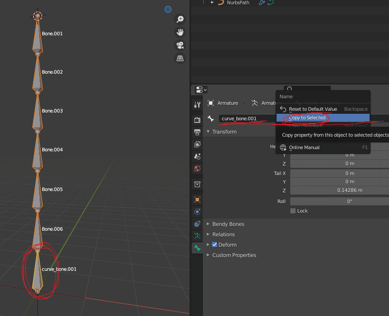
Task: Click the NurbsPath curve data icon
Action: click(270, 2)
